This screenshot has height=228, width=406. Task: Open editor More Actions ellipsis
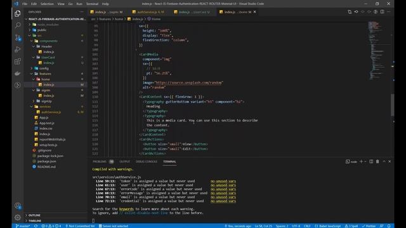coord(389,12)
